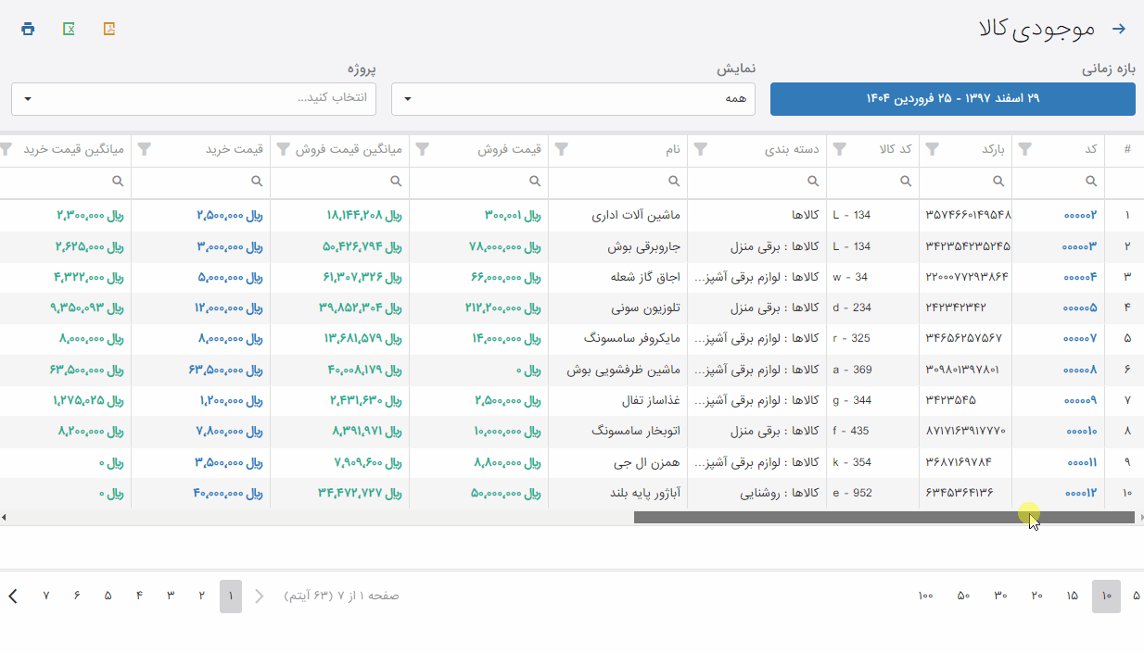This screenshot has height=653, width=1144.
Task: Open item code link ۰۰۰۰۱۲
Action: click(x=1082, y=493)
